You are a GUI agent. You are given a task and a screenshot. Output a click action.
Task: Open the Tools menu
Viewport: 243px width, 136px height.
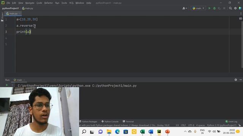[x=64, y=3]
